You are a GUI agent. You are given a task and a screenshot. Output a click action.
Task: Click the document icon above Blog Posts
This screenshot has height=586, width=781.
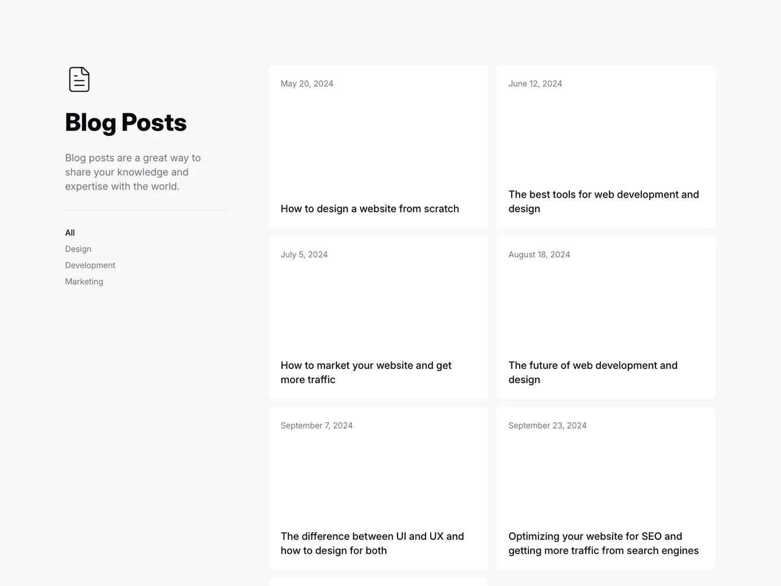click(79, 80)
